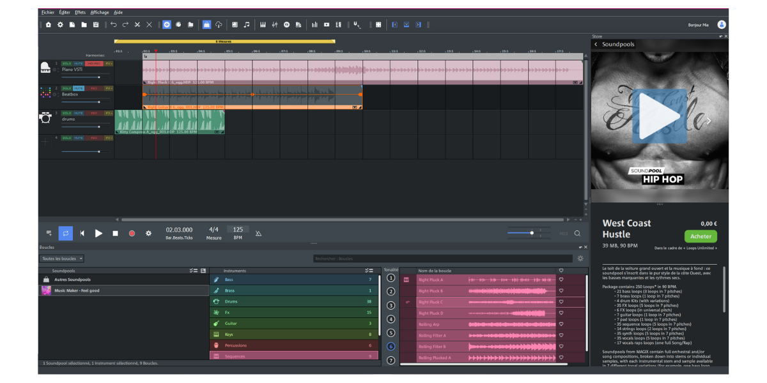Open the piano keyboard icon in toolbar
The image size is (767, 383).
[x=263, y=25]
